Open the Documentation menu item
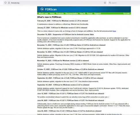140x115 pixels. click(x=72, y=14)
